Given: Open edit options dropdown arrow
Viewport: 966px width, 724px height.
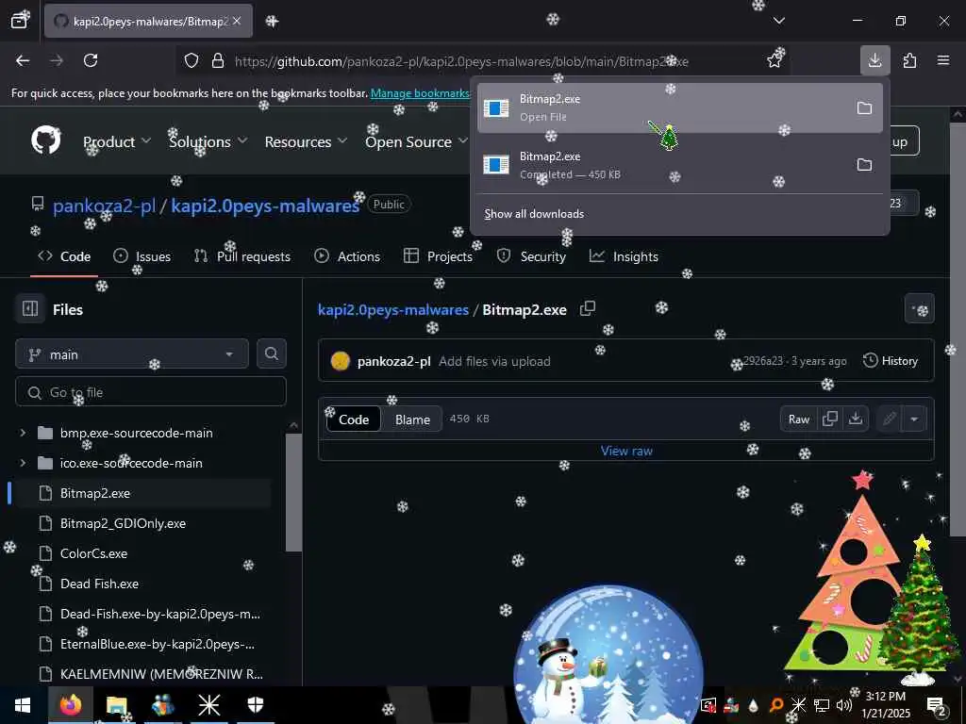Looking at the screenshot, I should [914, 420].
